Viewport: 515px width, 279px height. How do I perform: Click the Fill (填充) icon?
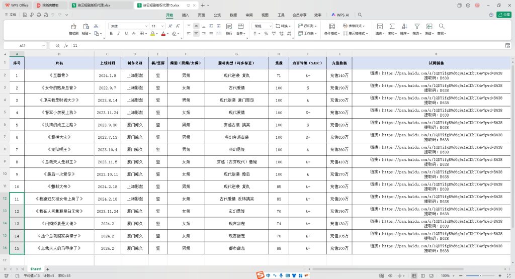(380, 27)
